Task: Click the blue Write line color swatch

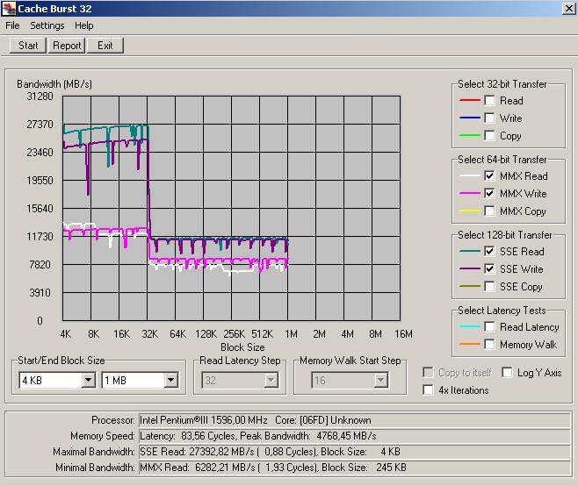Action: pyautogui.click(x=470, y=118)
